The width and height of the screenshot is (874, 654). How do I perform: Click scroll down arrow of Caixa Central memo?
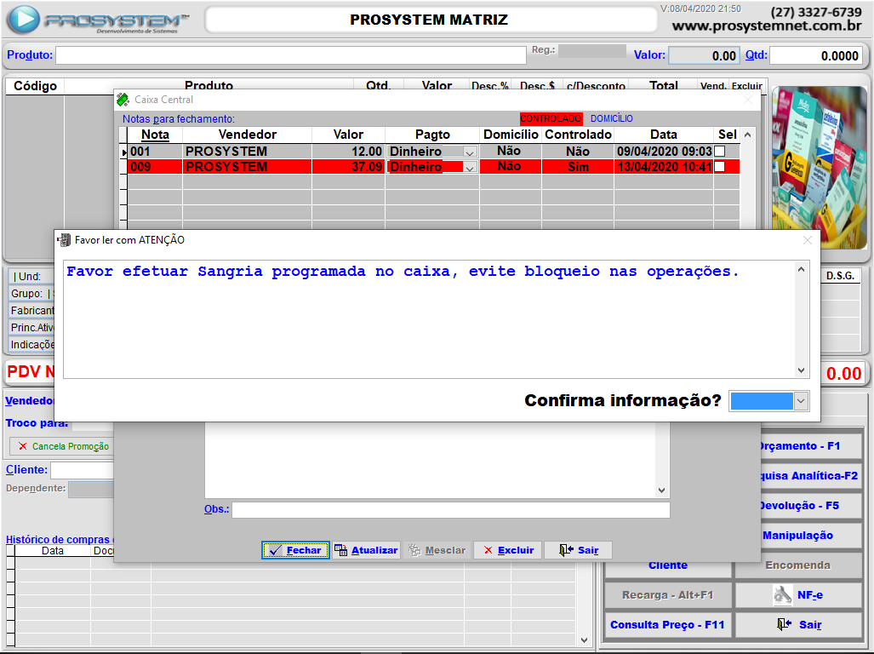661,490
